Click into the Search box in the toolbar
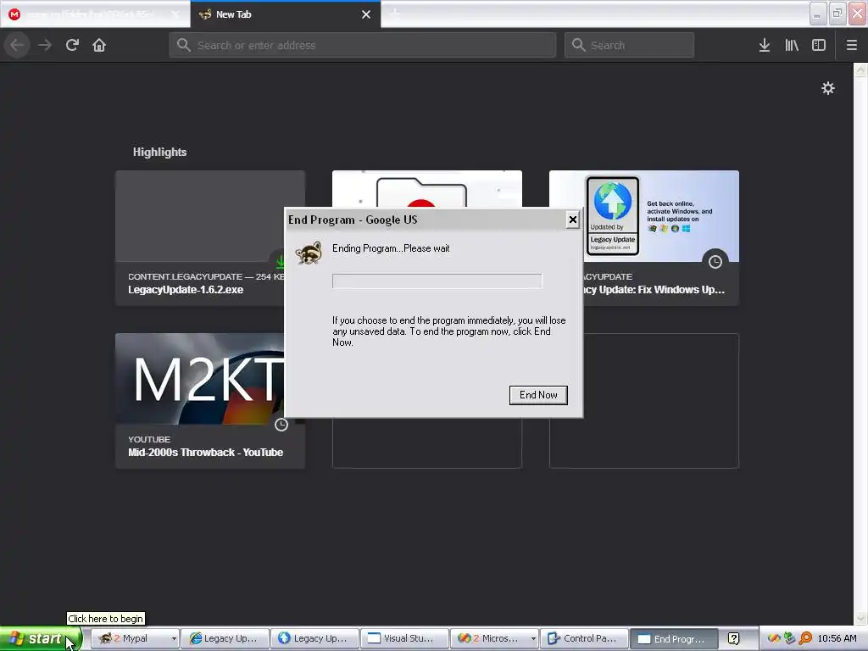This screenshot has width=868, height=651. pos(629,45)
